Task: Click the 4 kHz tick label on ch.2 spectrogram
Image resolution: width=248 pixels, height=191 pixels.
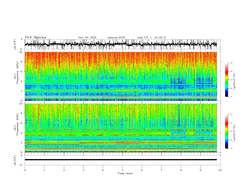Action: [22, 133]
